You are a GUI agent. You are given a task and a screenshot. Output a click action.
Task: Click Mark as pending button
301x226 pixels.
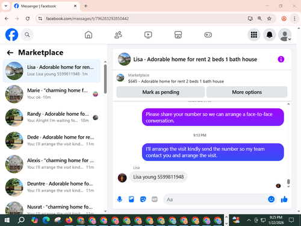pos(161,92)
